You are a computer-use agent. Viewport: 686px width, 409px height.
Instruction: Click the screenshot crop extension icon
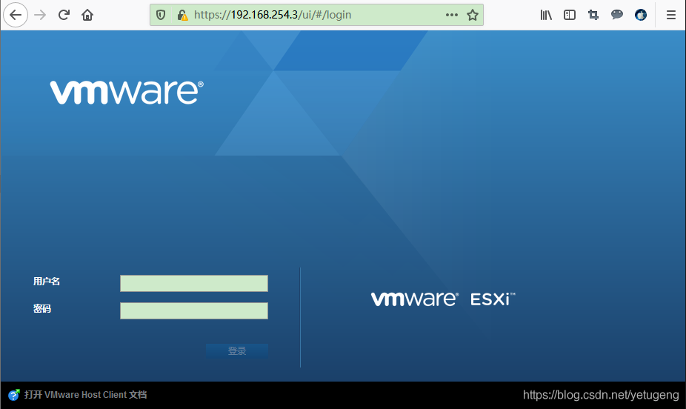click(593, 15)
